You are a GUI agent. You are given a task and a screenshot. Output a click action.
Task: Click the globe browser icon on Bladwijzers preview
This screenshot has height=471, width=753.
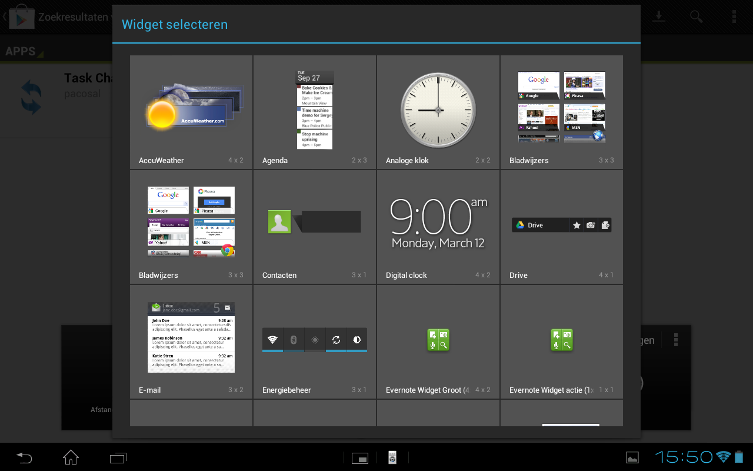pos(598,135)
